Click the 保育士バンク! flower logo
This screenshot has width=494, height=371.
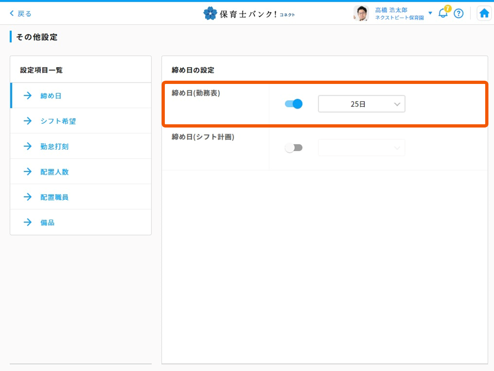(210, 13)
